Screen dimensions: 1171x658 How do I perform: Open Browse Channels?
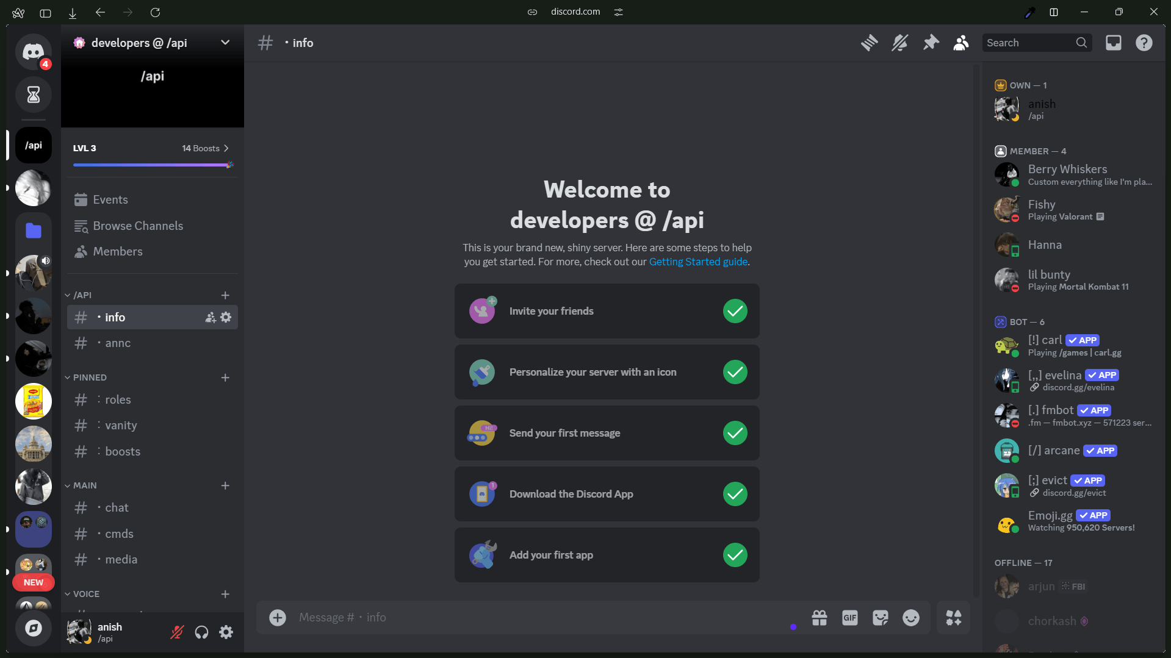153,226
